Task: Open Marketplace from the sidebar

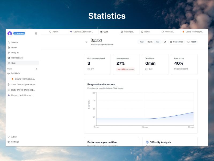Action: click(17, 58)
